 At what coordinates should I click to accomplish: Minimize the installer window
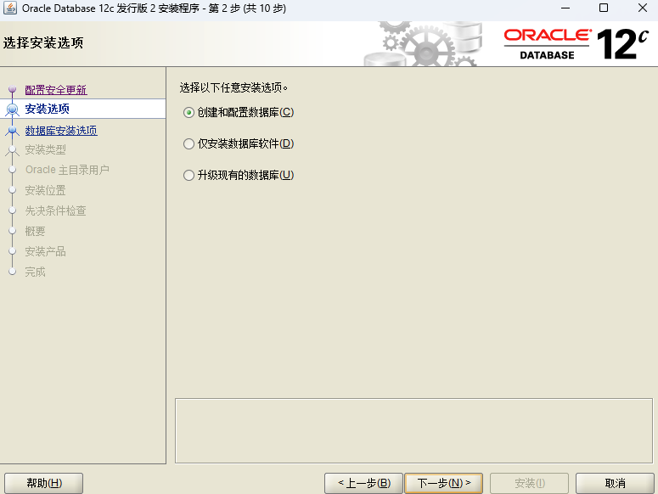565,8
